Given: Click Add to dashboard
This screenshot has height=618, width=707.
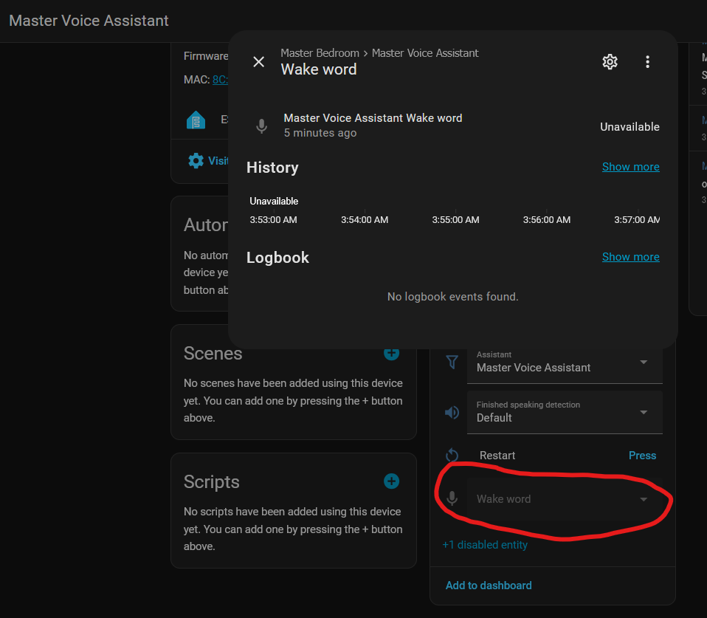Looking at the screenshot, I should click(489, 586).
